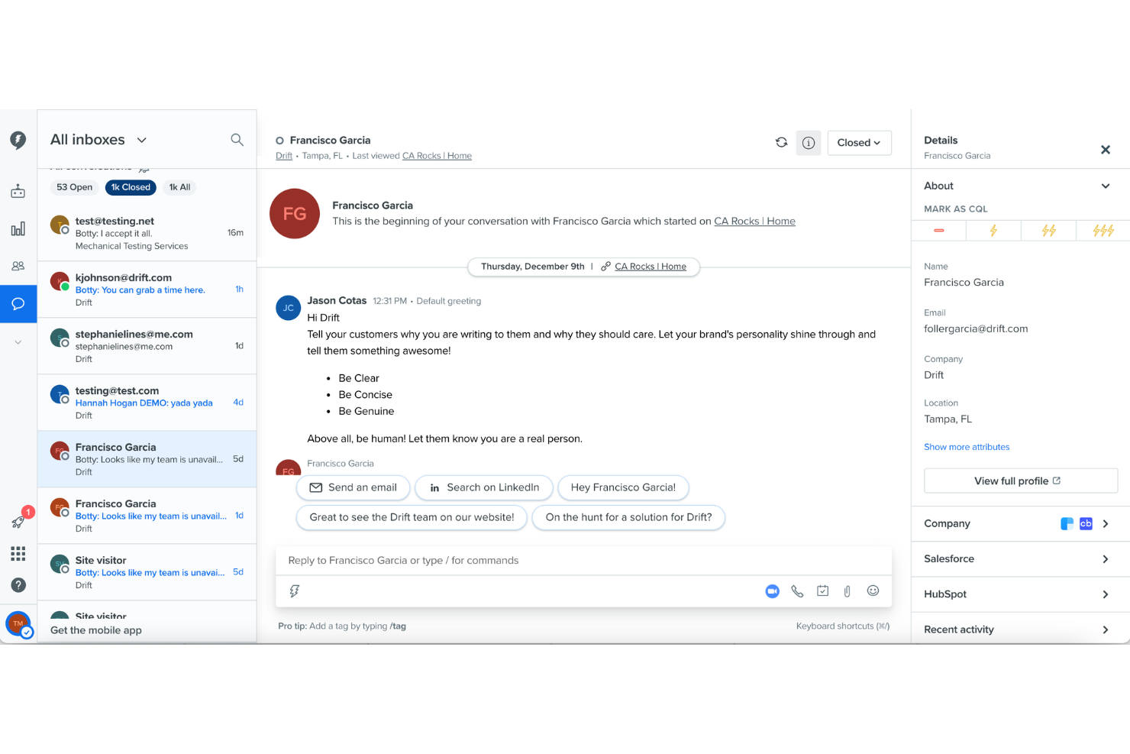Open Site visitor conversation from 5d ago

coord(147,571)
